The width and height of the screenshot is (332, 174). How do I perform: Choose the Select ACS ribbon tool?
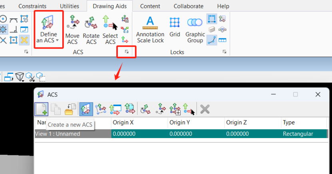110,30
